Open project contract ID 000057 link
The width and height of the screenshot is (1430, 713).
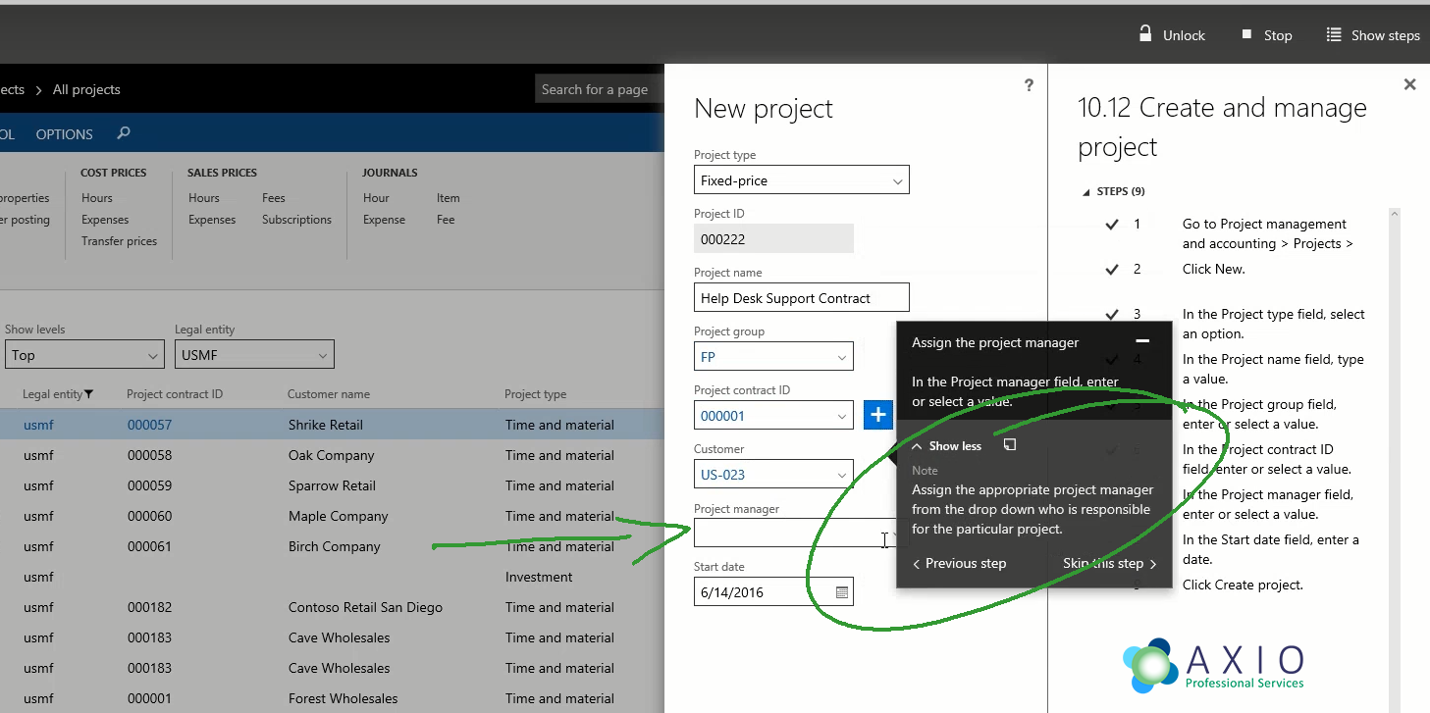click(x=149, y=425)
